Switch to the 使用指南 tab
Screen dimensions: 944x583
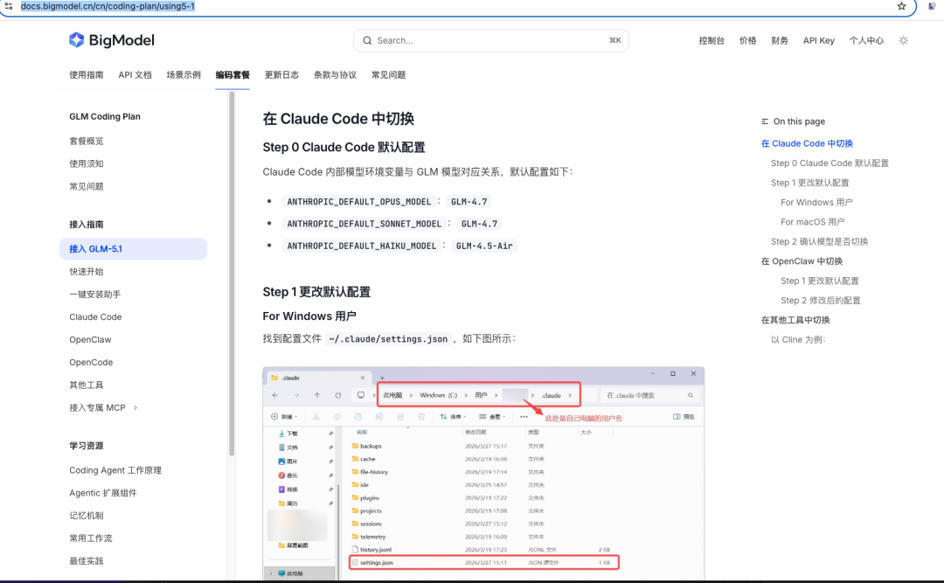tap(86, 74)
